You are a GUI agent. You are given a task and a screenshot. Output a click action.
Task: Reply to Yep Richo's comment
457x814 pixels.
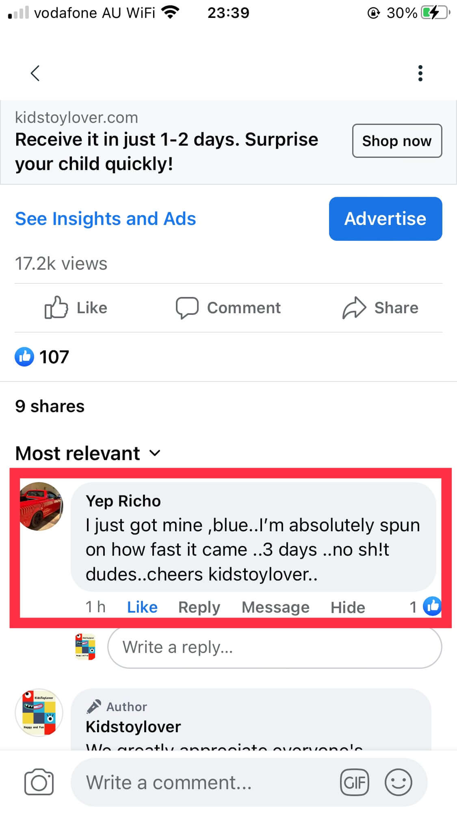tap(199, 607)
